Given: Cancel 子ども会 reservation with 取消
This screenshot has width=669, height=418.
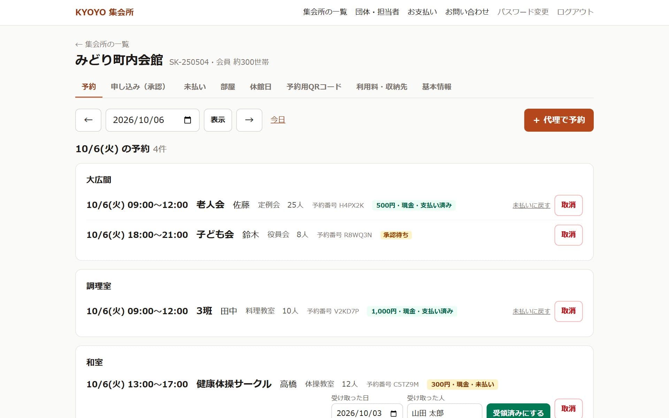Looking at the screenshot, I should 568,235.
